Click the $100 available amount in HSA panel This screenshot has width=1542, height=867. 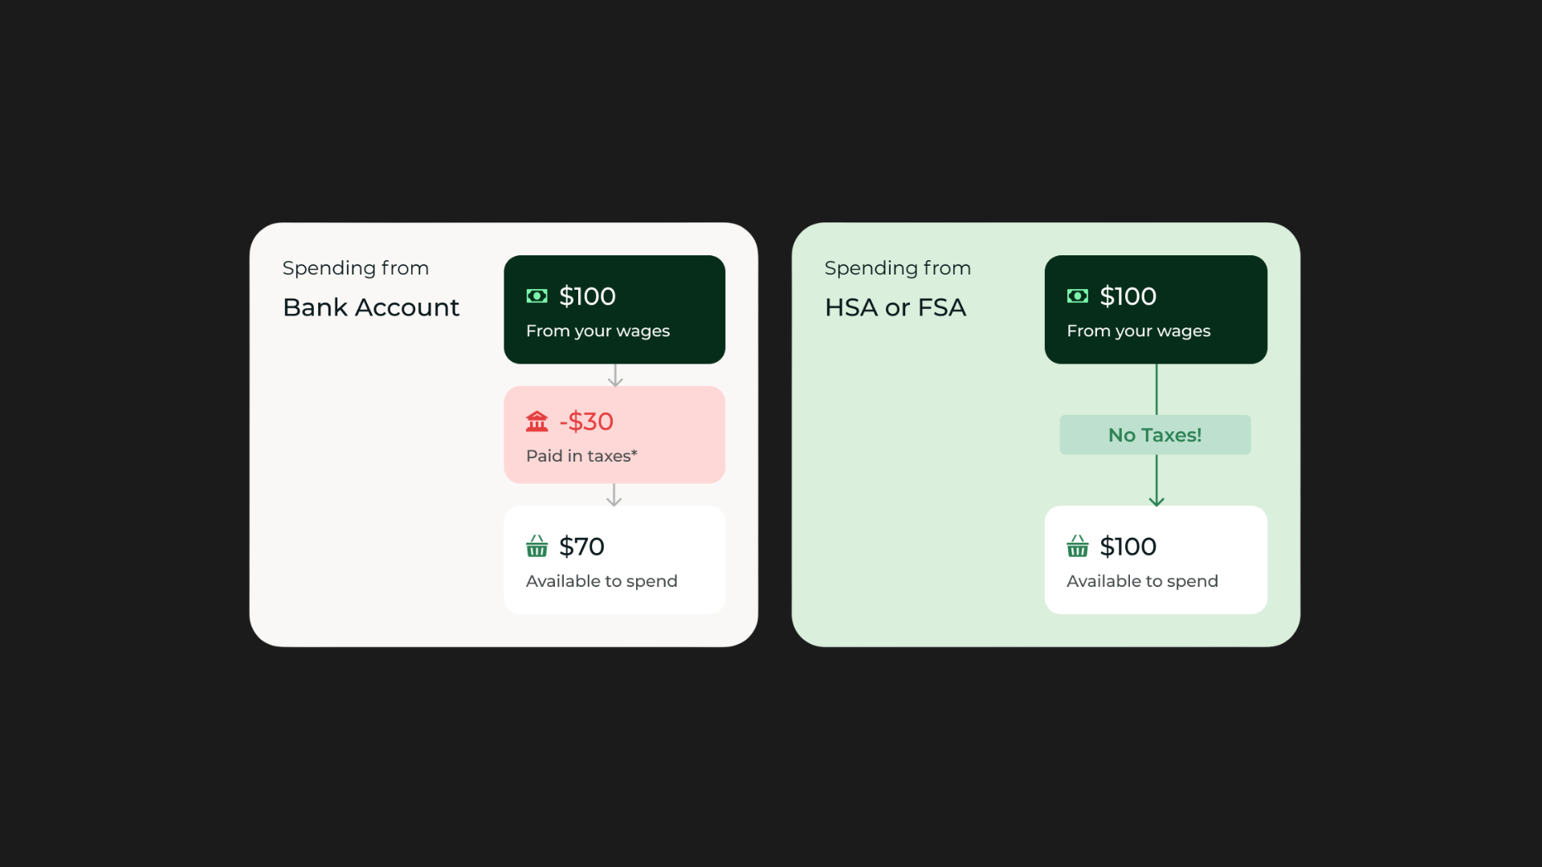pos(1128,547)
